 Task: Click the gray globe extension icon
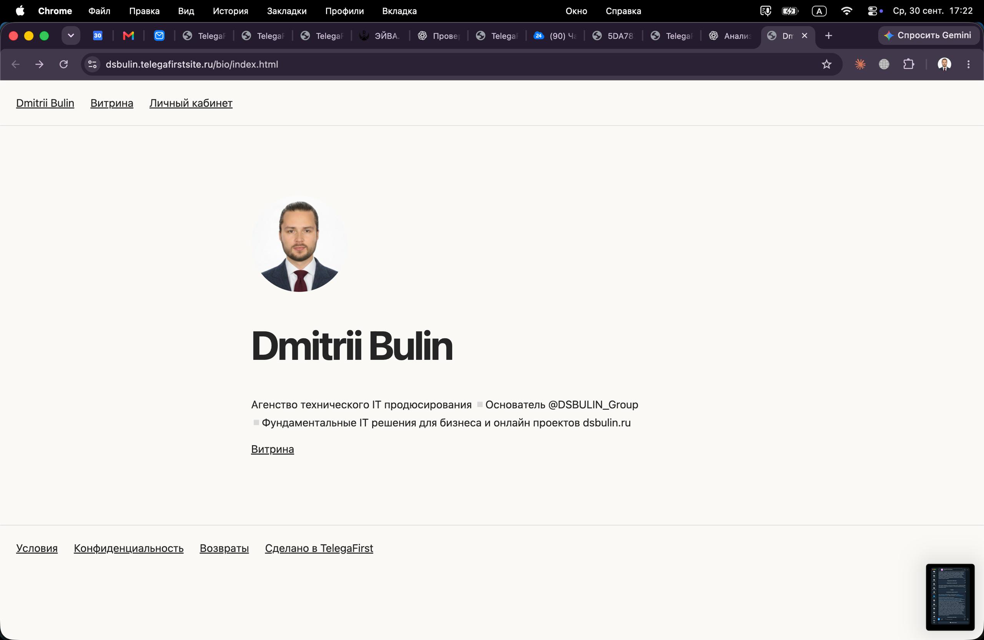(884, 65)
